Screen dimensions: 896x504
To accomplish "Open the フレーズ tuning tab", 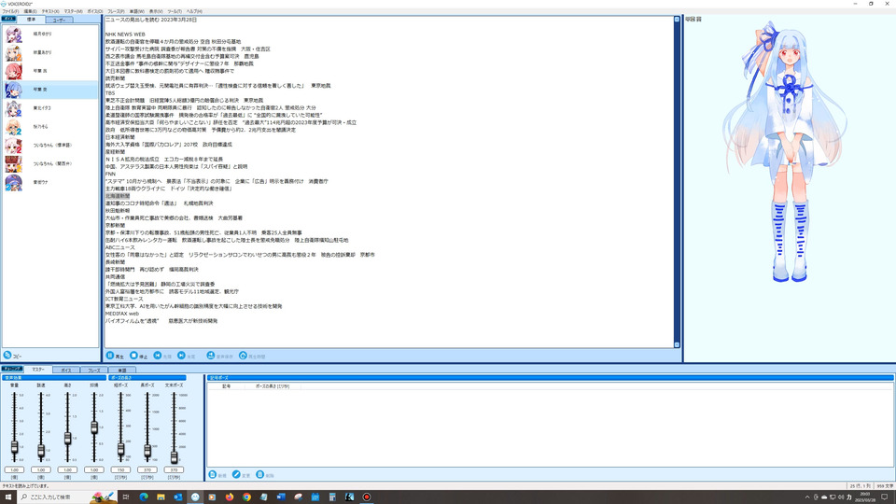I will tap(93, 371).
